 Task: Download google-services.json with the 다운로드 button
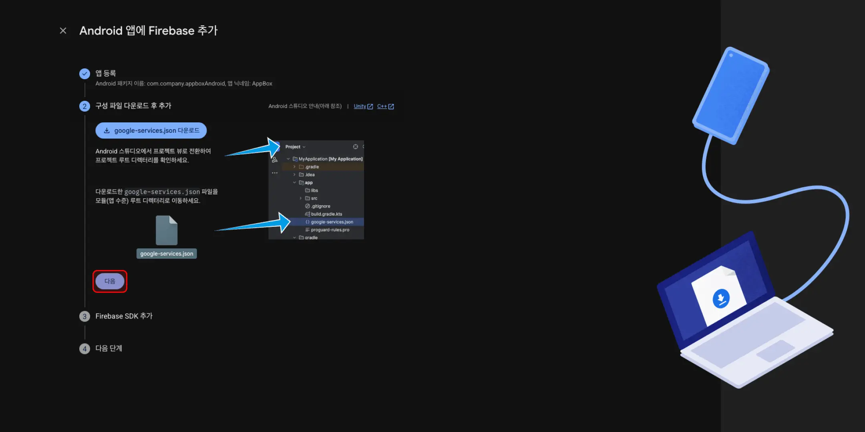pyautogui.click(x=151, y=130)
